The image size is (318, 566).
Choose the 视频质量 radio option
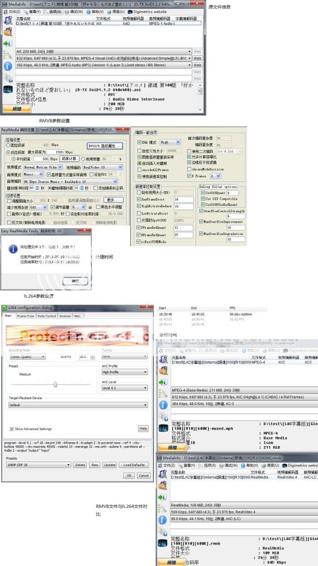click(x=83, y=159)
